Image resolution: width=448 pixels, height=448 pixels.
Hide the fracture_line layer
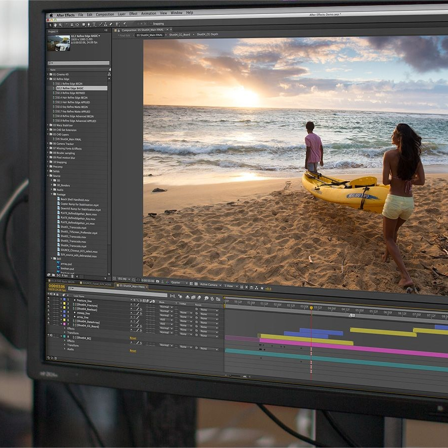[48, 298]
